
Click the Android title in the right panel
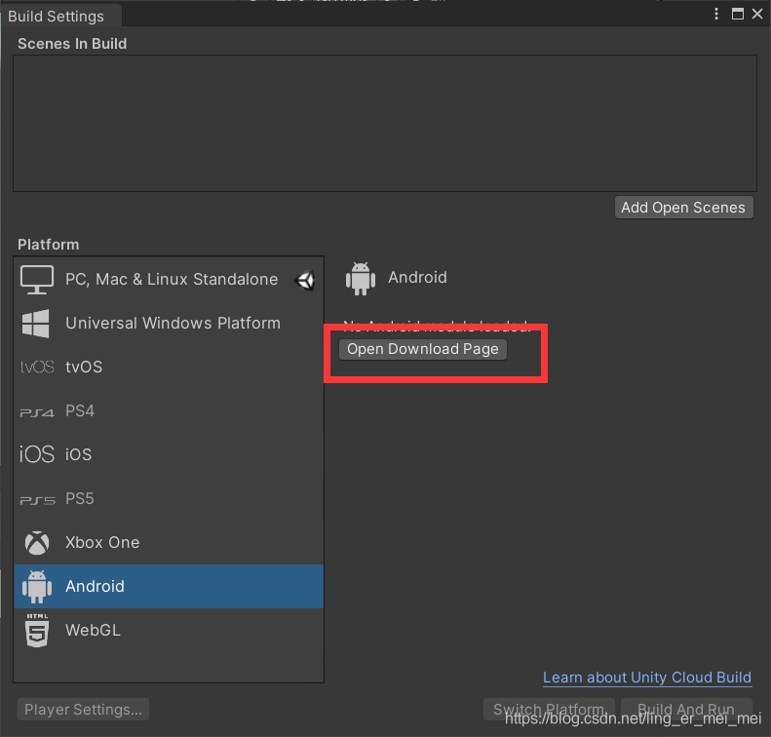coord(417,277)
